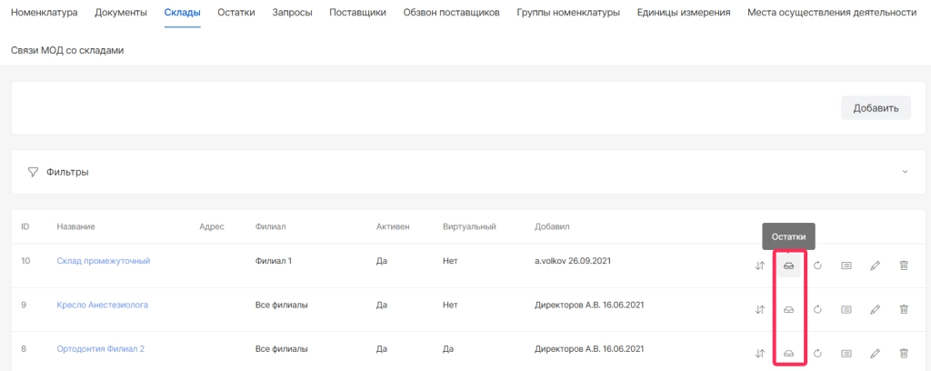
Task: Click the funnel icon beside Фильтры
Action: pos(33,172)
